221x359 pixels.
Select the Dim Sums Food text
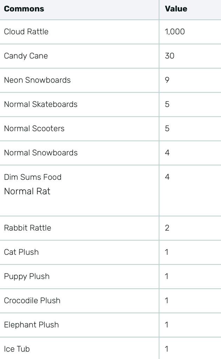(x=33, y=177)
